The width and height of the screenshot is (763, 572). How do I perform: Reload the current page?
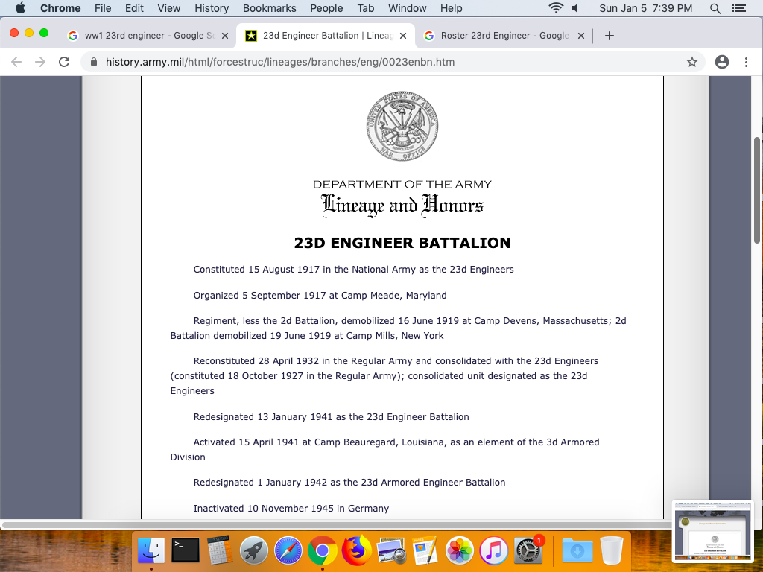(x=64, y=63)
